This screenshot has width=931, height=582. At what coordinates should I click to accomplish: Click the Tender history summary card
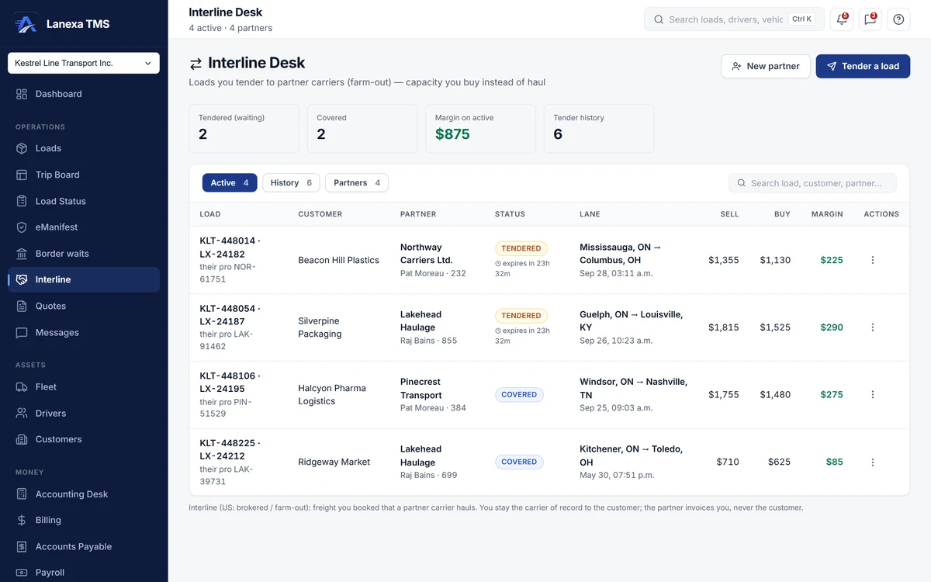pyautogui.click(x=599, y=128)
